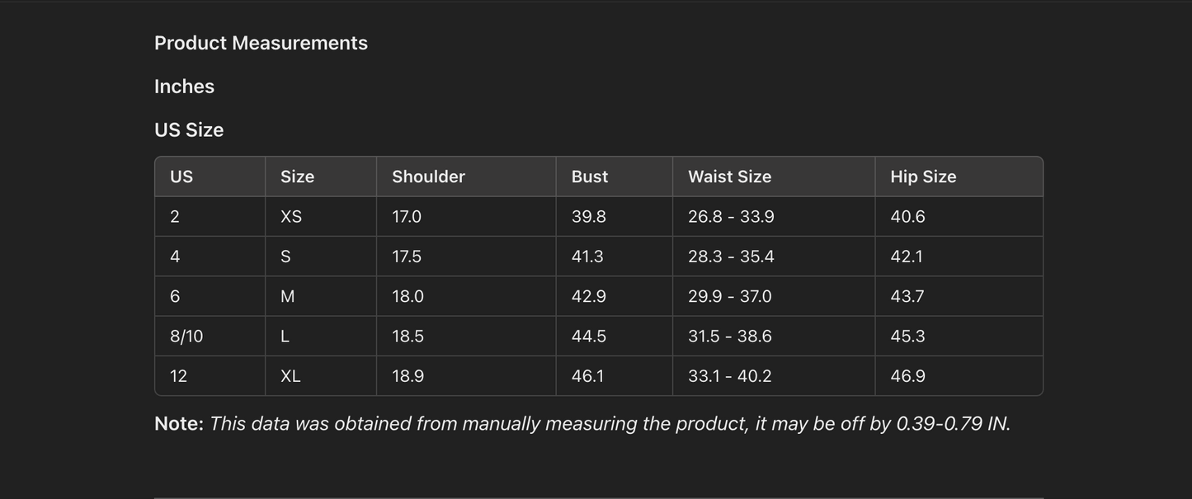This screenshot has height=499, width=1192.
Task: Select the Waist Size column header
Action: click(x=729, y=177)
